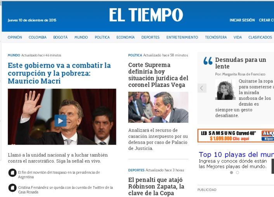Select second carousel dot under playas ad
274x197 pixels.
[238, 173]
